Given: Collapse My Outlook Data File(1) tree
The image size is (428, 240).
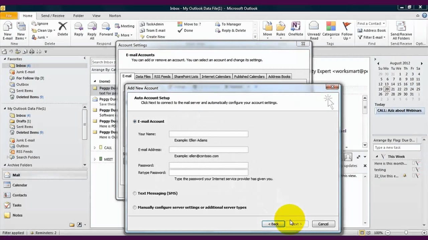Looking at the screenshot, I should [5, 109].
